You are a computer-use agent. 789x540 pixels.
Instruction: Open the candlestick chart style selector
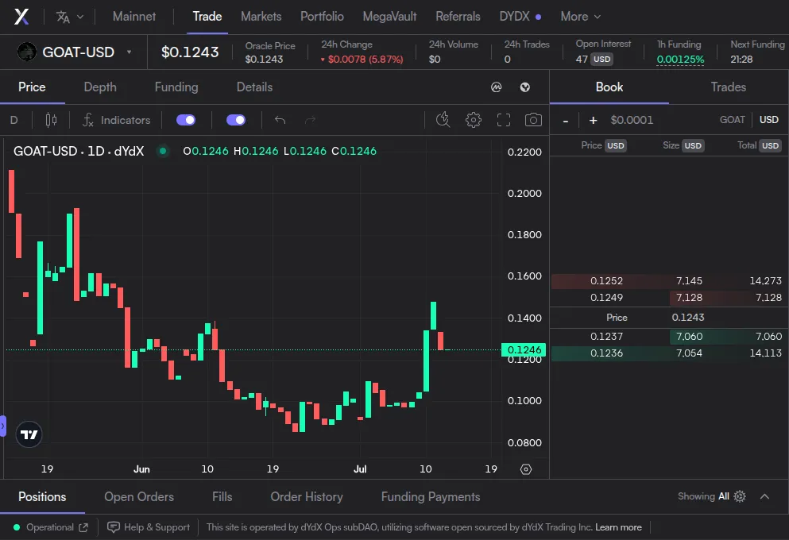tap(51, 120)
